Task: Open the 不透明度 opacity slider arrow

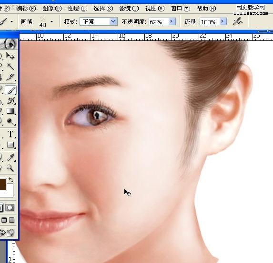Action: tap(172, 21)
